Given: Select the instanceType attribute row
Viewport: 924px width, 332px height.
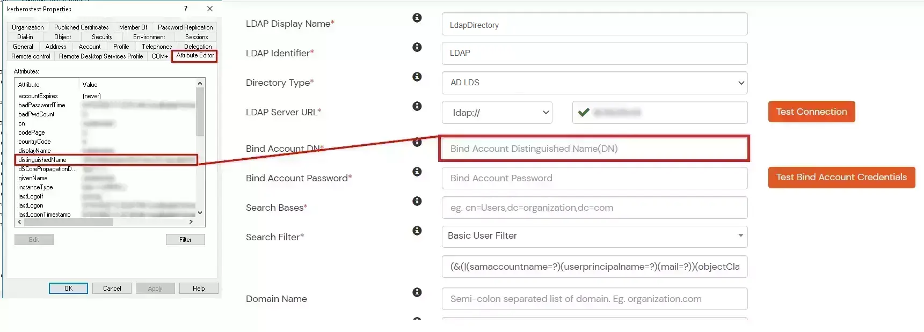Looking at the screenshot, I should (106, 187).
